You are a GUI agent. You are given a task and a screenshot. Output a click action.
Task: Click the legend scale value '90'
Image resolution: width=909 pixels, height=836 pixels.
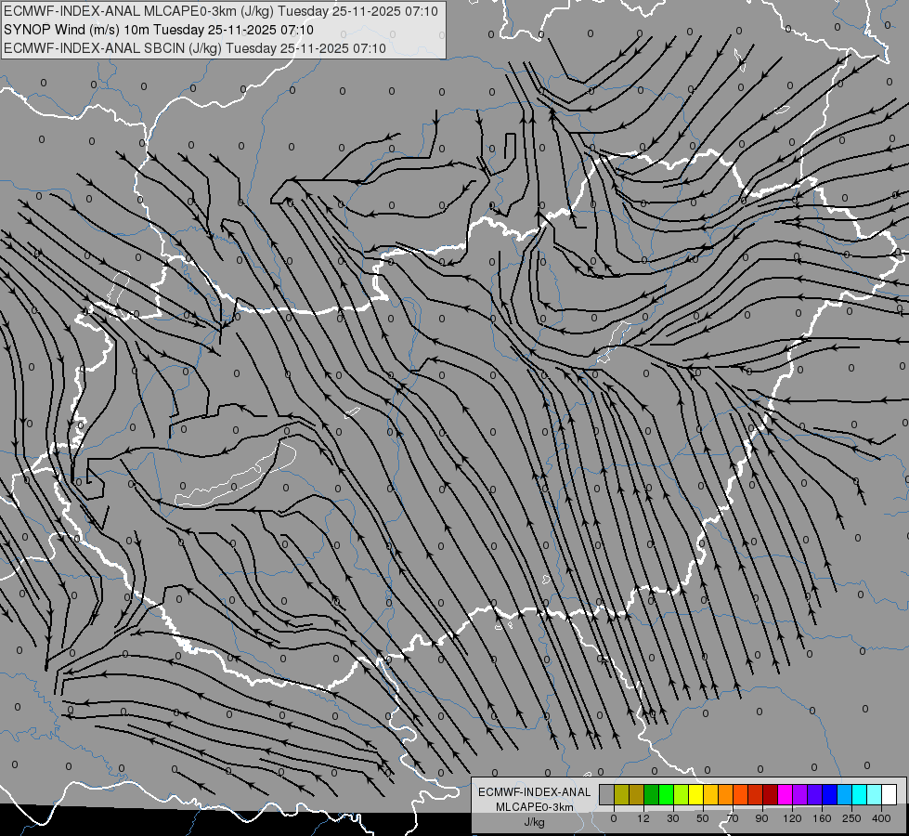point(762,818)
